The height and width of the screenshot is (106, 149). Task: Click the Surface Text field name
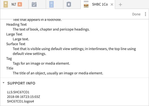(16, 44)
